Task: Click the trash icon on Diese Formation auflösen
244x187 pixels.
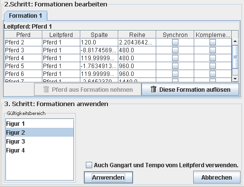Action: [153, 89]
